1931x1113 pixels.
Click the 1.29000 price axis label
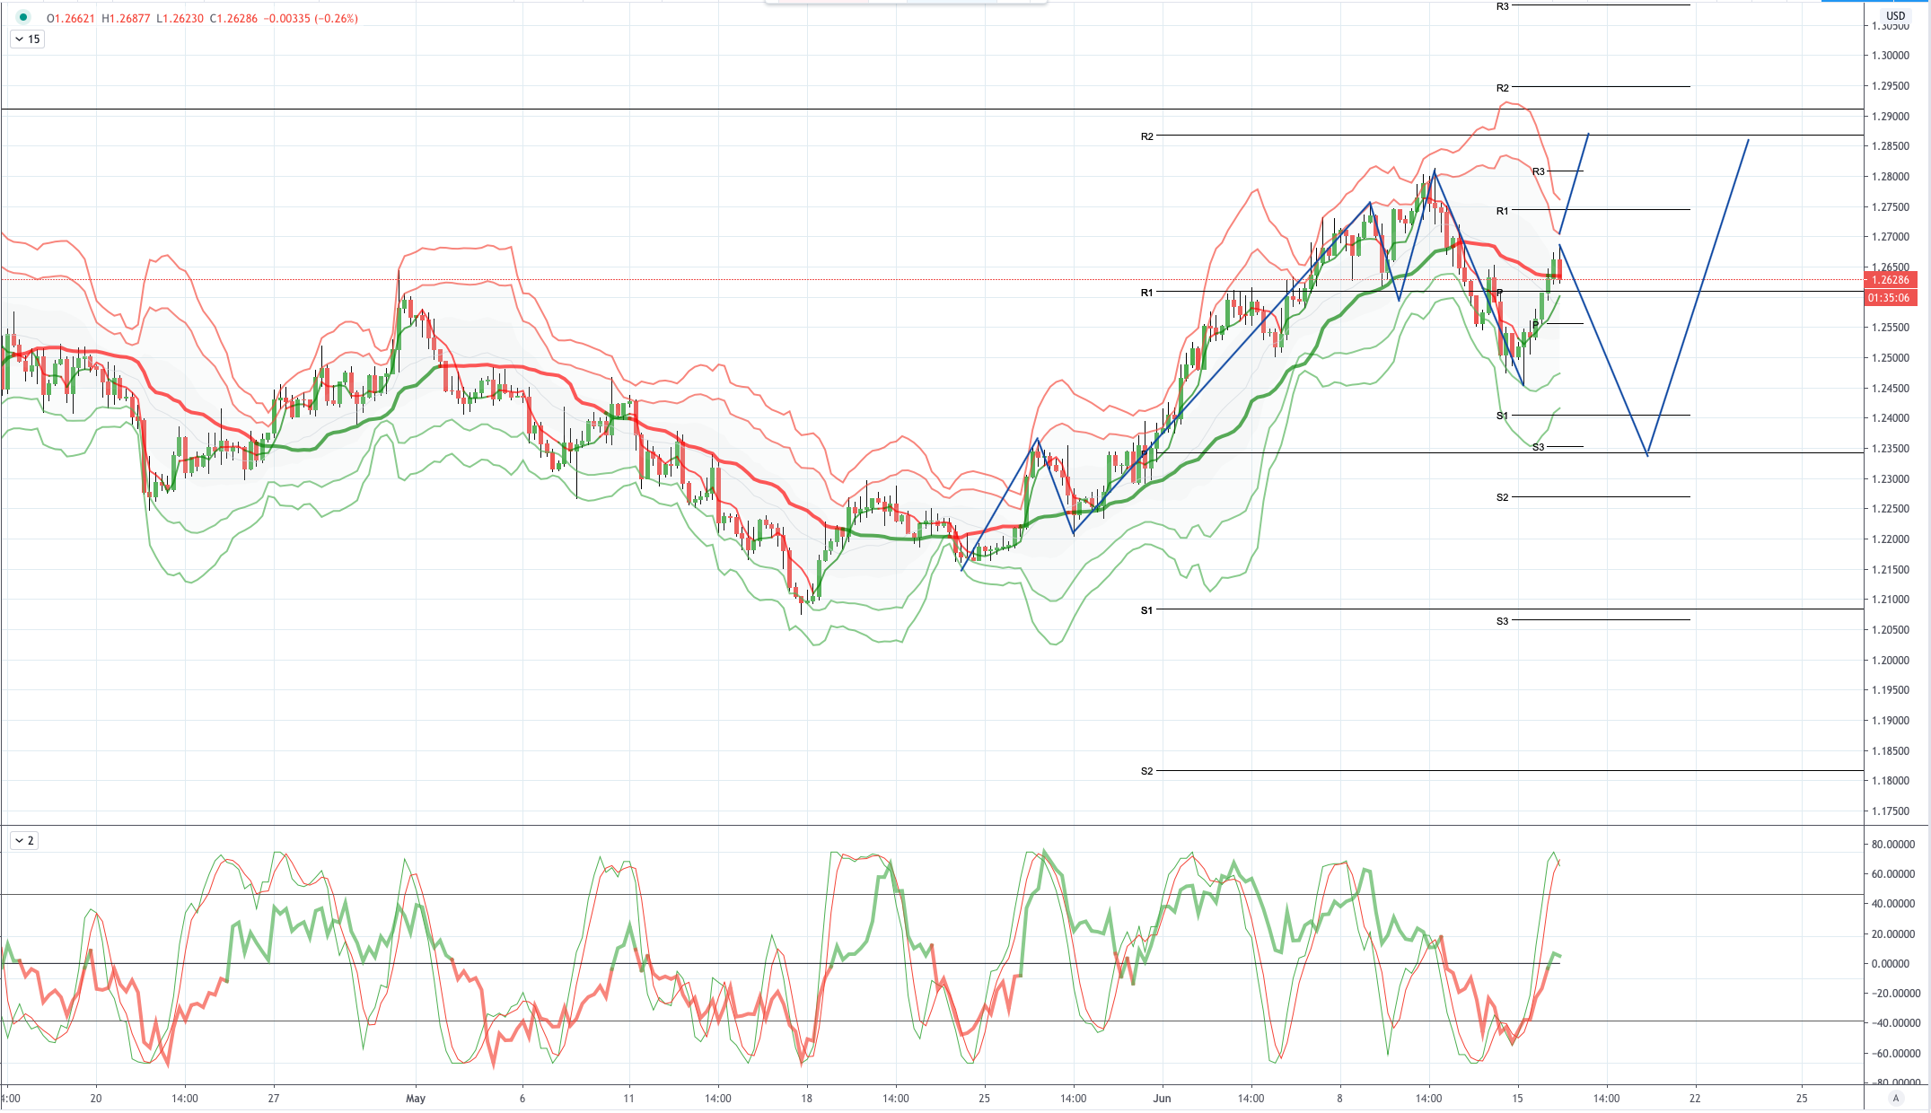(1890, 116)
